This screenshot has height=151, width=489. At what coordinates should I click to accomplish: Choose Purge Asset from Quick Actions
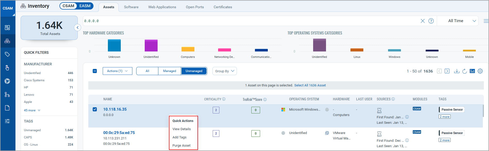tap(182, 145)
